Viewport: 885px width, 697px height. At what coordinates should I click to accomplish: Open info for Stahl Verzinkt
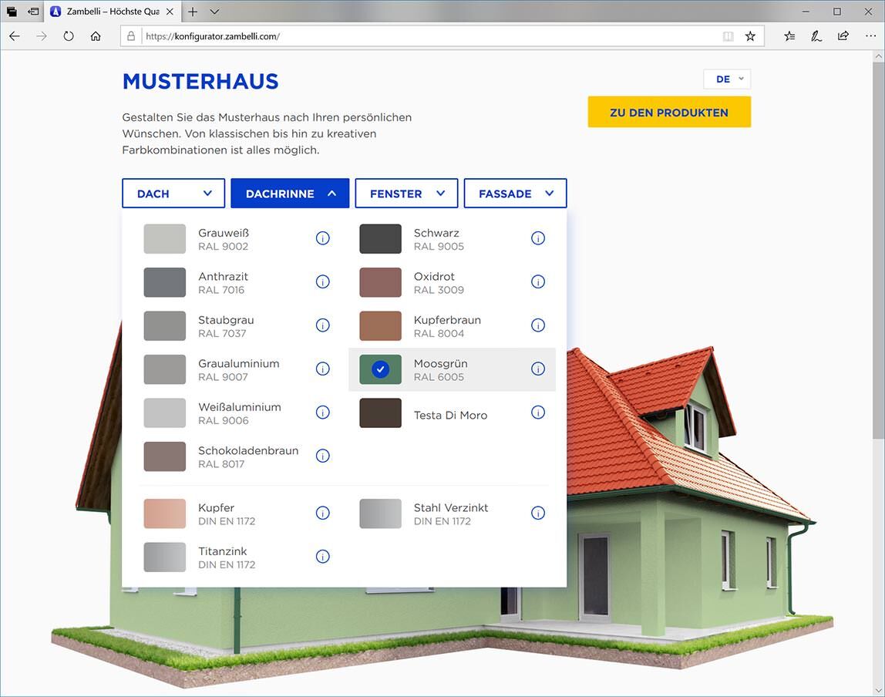pyautogui.click(x=538, y=513)
